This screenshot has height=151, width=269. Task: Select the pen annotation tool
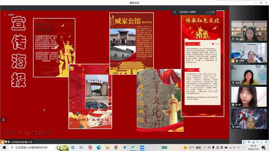click(20, 133)
